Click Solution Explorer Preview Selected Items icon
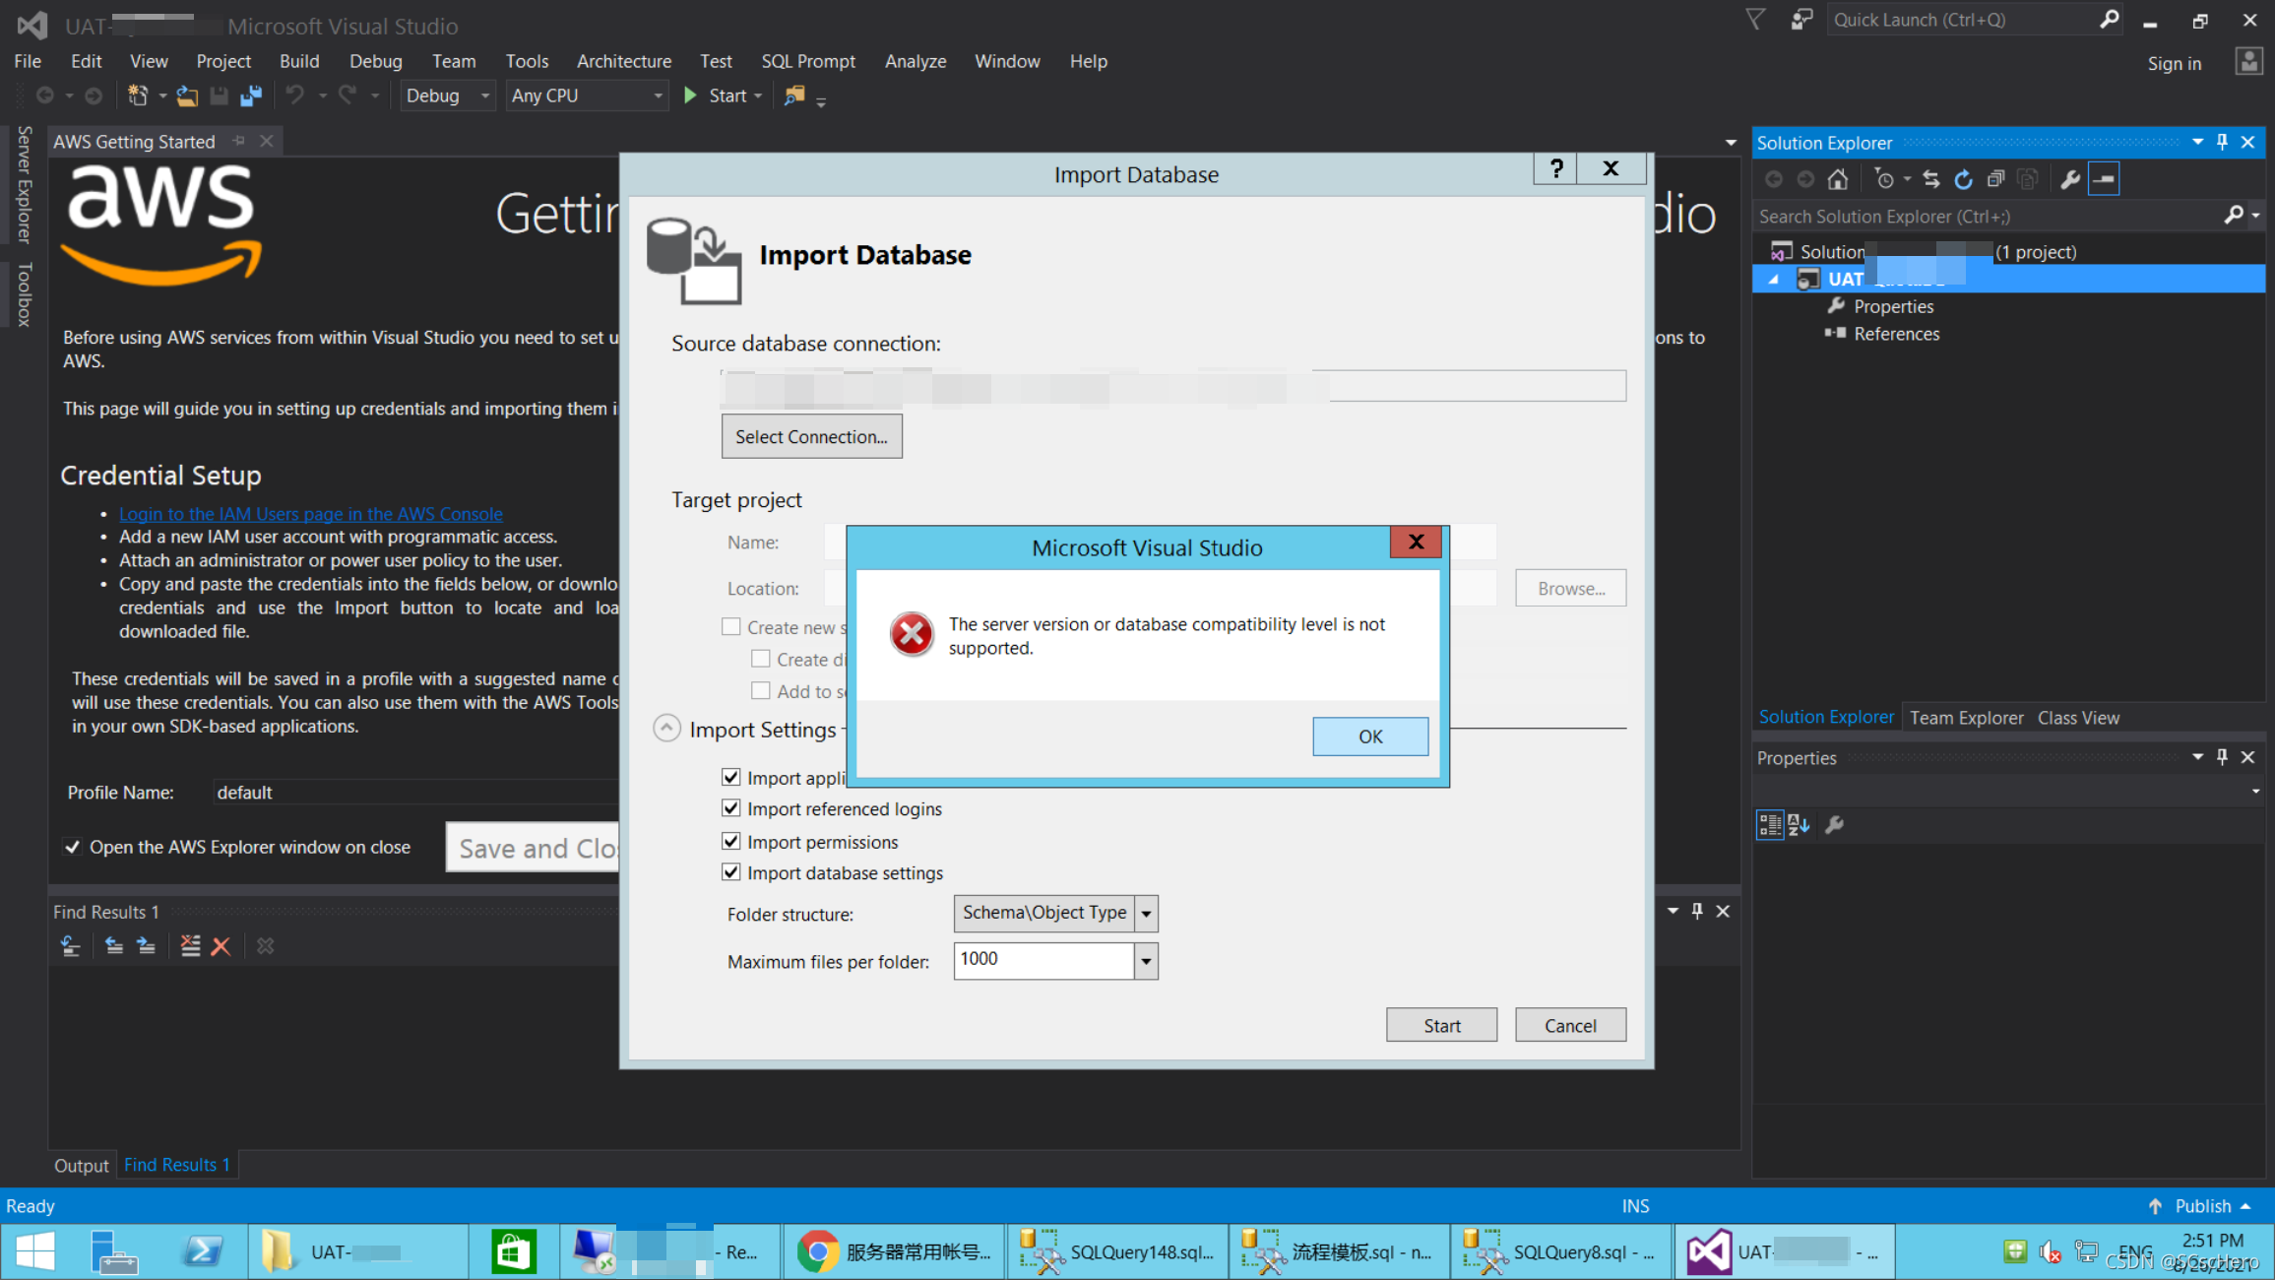This screenshot has width=2275, height=1280. 2104,179
